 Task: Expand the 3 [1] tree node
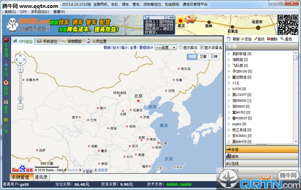(229, 83)
